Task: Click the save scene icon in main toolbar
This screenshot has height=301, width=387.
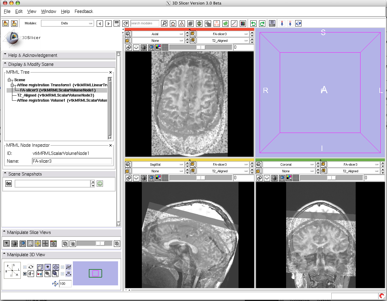Action: point(14,23)
